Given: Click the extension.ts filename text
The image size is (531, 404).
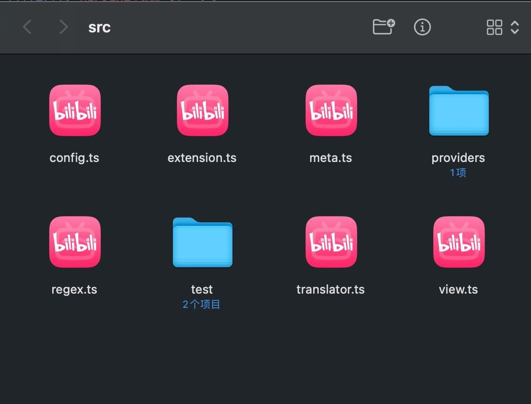Looking at the screenshot, I should (x=202, y=158).
